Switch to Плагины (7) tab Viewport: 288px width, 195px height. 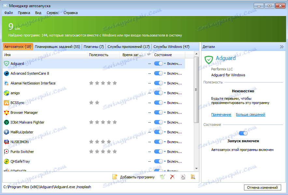point(94,47)
